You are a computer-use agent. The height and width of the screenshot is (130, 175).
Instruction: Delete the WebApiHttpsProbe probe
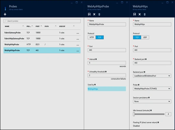[x=99, y=14]
